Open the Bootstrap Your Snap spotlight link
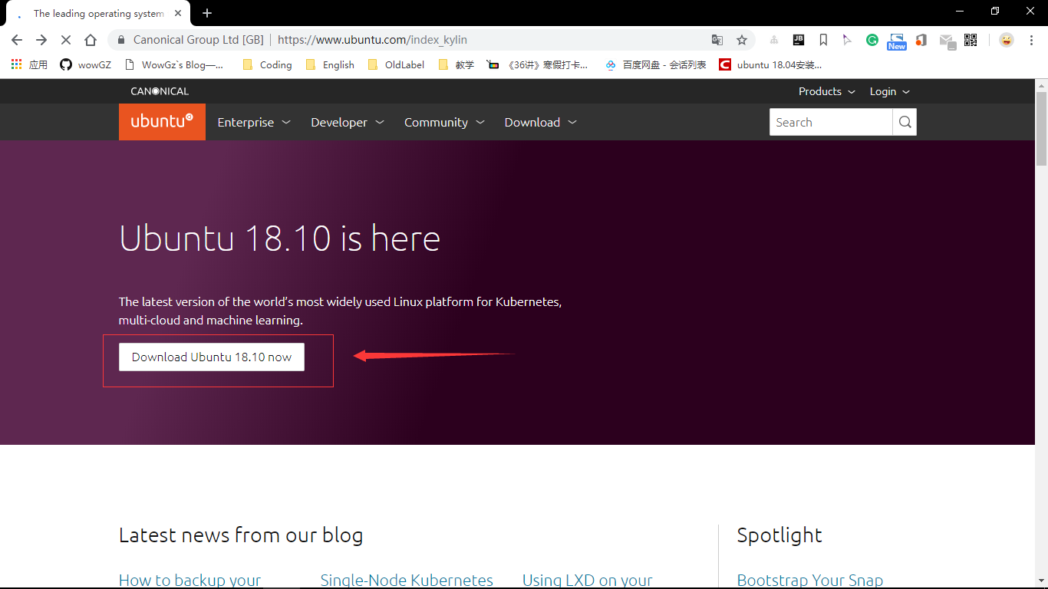 810,581
